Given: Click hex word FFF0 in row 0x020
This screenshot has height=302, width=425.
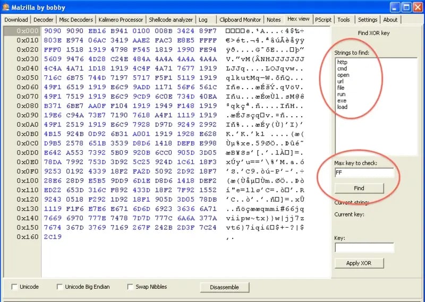Looking at the screenshot, I should pyautogui.click(x=53, y=49).
